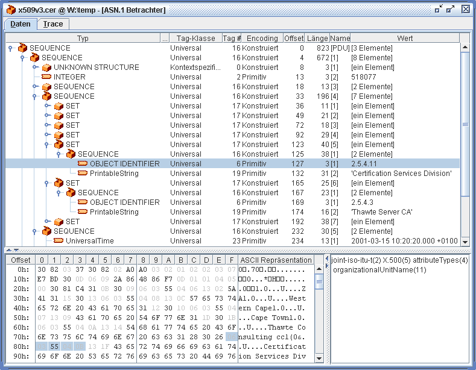The width and height of the screenshot is (476, 370).
Task: Select hex byte 55 in row 80h
Action: (54, 346)
